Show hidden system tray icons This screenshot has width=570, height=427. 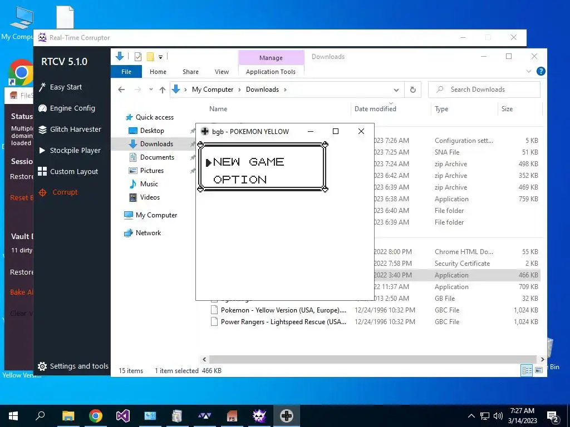click(471, 416)
